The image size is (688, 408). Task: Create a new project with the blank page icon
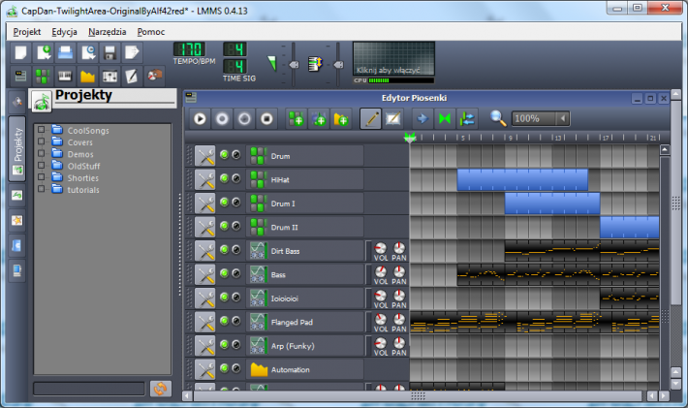(20, 52)
